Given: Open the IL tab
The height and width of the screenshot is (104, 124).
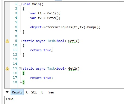Looking at the screenshot, I should [42, 92].
